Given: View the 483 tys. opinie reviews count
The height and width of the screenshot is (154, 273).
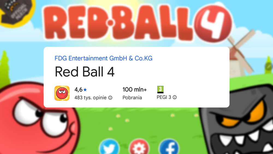Looking at the screenshot, I should 90,98.
